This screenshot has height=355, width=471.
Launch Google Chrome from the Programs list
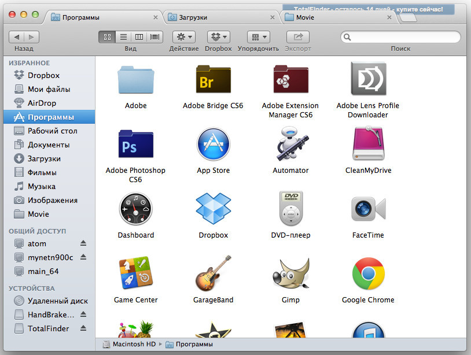point(368,273)
